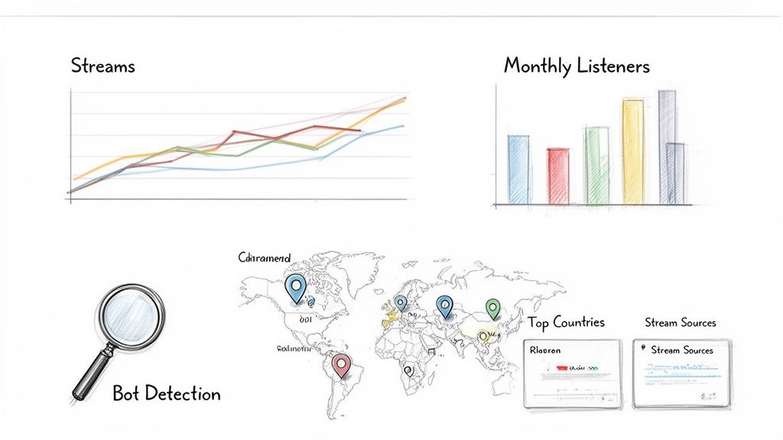The width and height of the screenshot is (783, 440).
Task: Switch to the Streams tab
Action: [x=102, y=66]
